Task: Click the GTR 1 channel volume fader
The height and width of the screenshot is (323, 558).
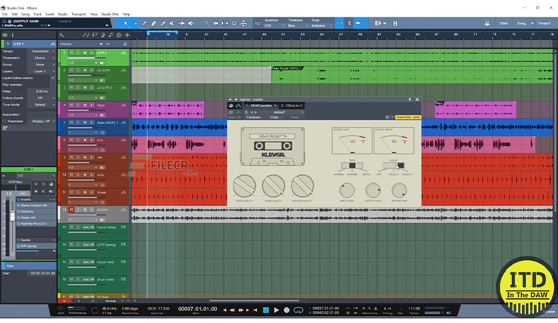Action: click(13, 216)
